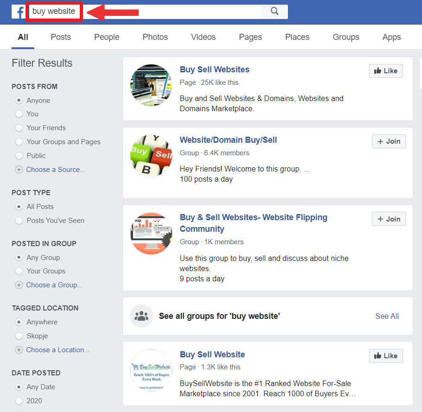Screen dimensions: 422x412
Task: Click 'Group · 1K members' text
Action: [x=211, y=242]
